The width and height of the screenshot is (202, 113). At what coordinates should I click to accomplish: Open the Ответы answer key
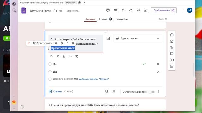(x=55, y=91)
